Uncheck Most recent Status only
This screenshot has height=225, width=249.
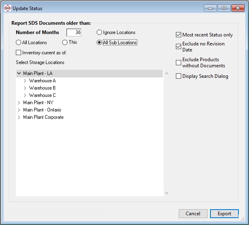click(178, 35)
